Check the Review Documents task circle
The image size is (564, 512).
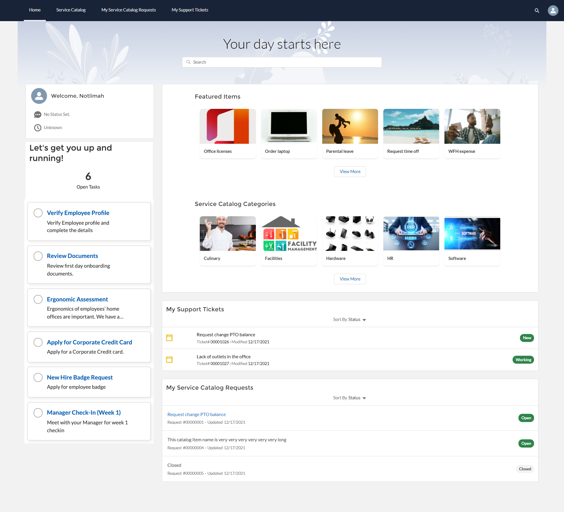[38, 256]
